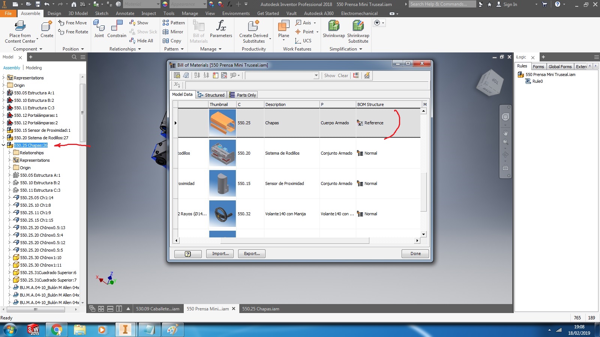Screen dimensions: 600x337
Task: Select the Shrinkwrap tool
Action: coord(333,30)
